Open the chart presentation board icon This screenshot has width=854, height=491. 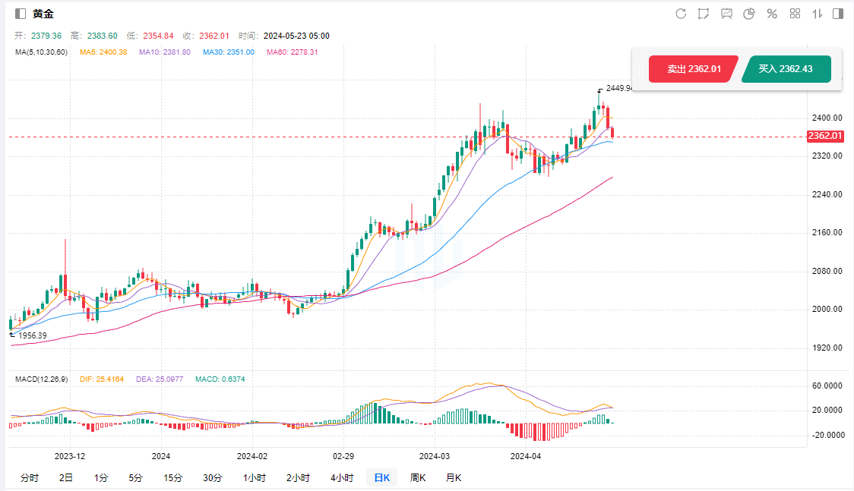pos(726,14)
